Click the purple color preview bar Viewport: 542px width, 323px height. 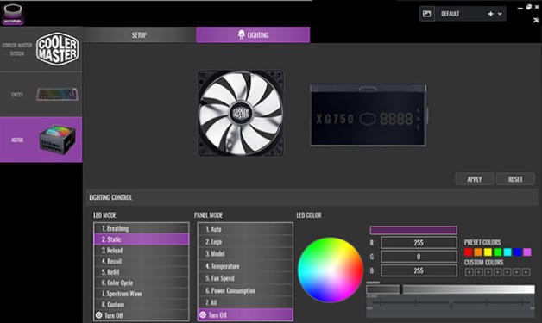(413, 230)
